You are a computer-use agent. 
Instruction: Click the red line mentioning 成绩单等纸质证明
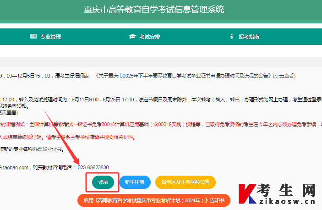[x=68, y=137]
